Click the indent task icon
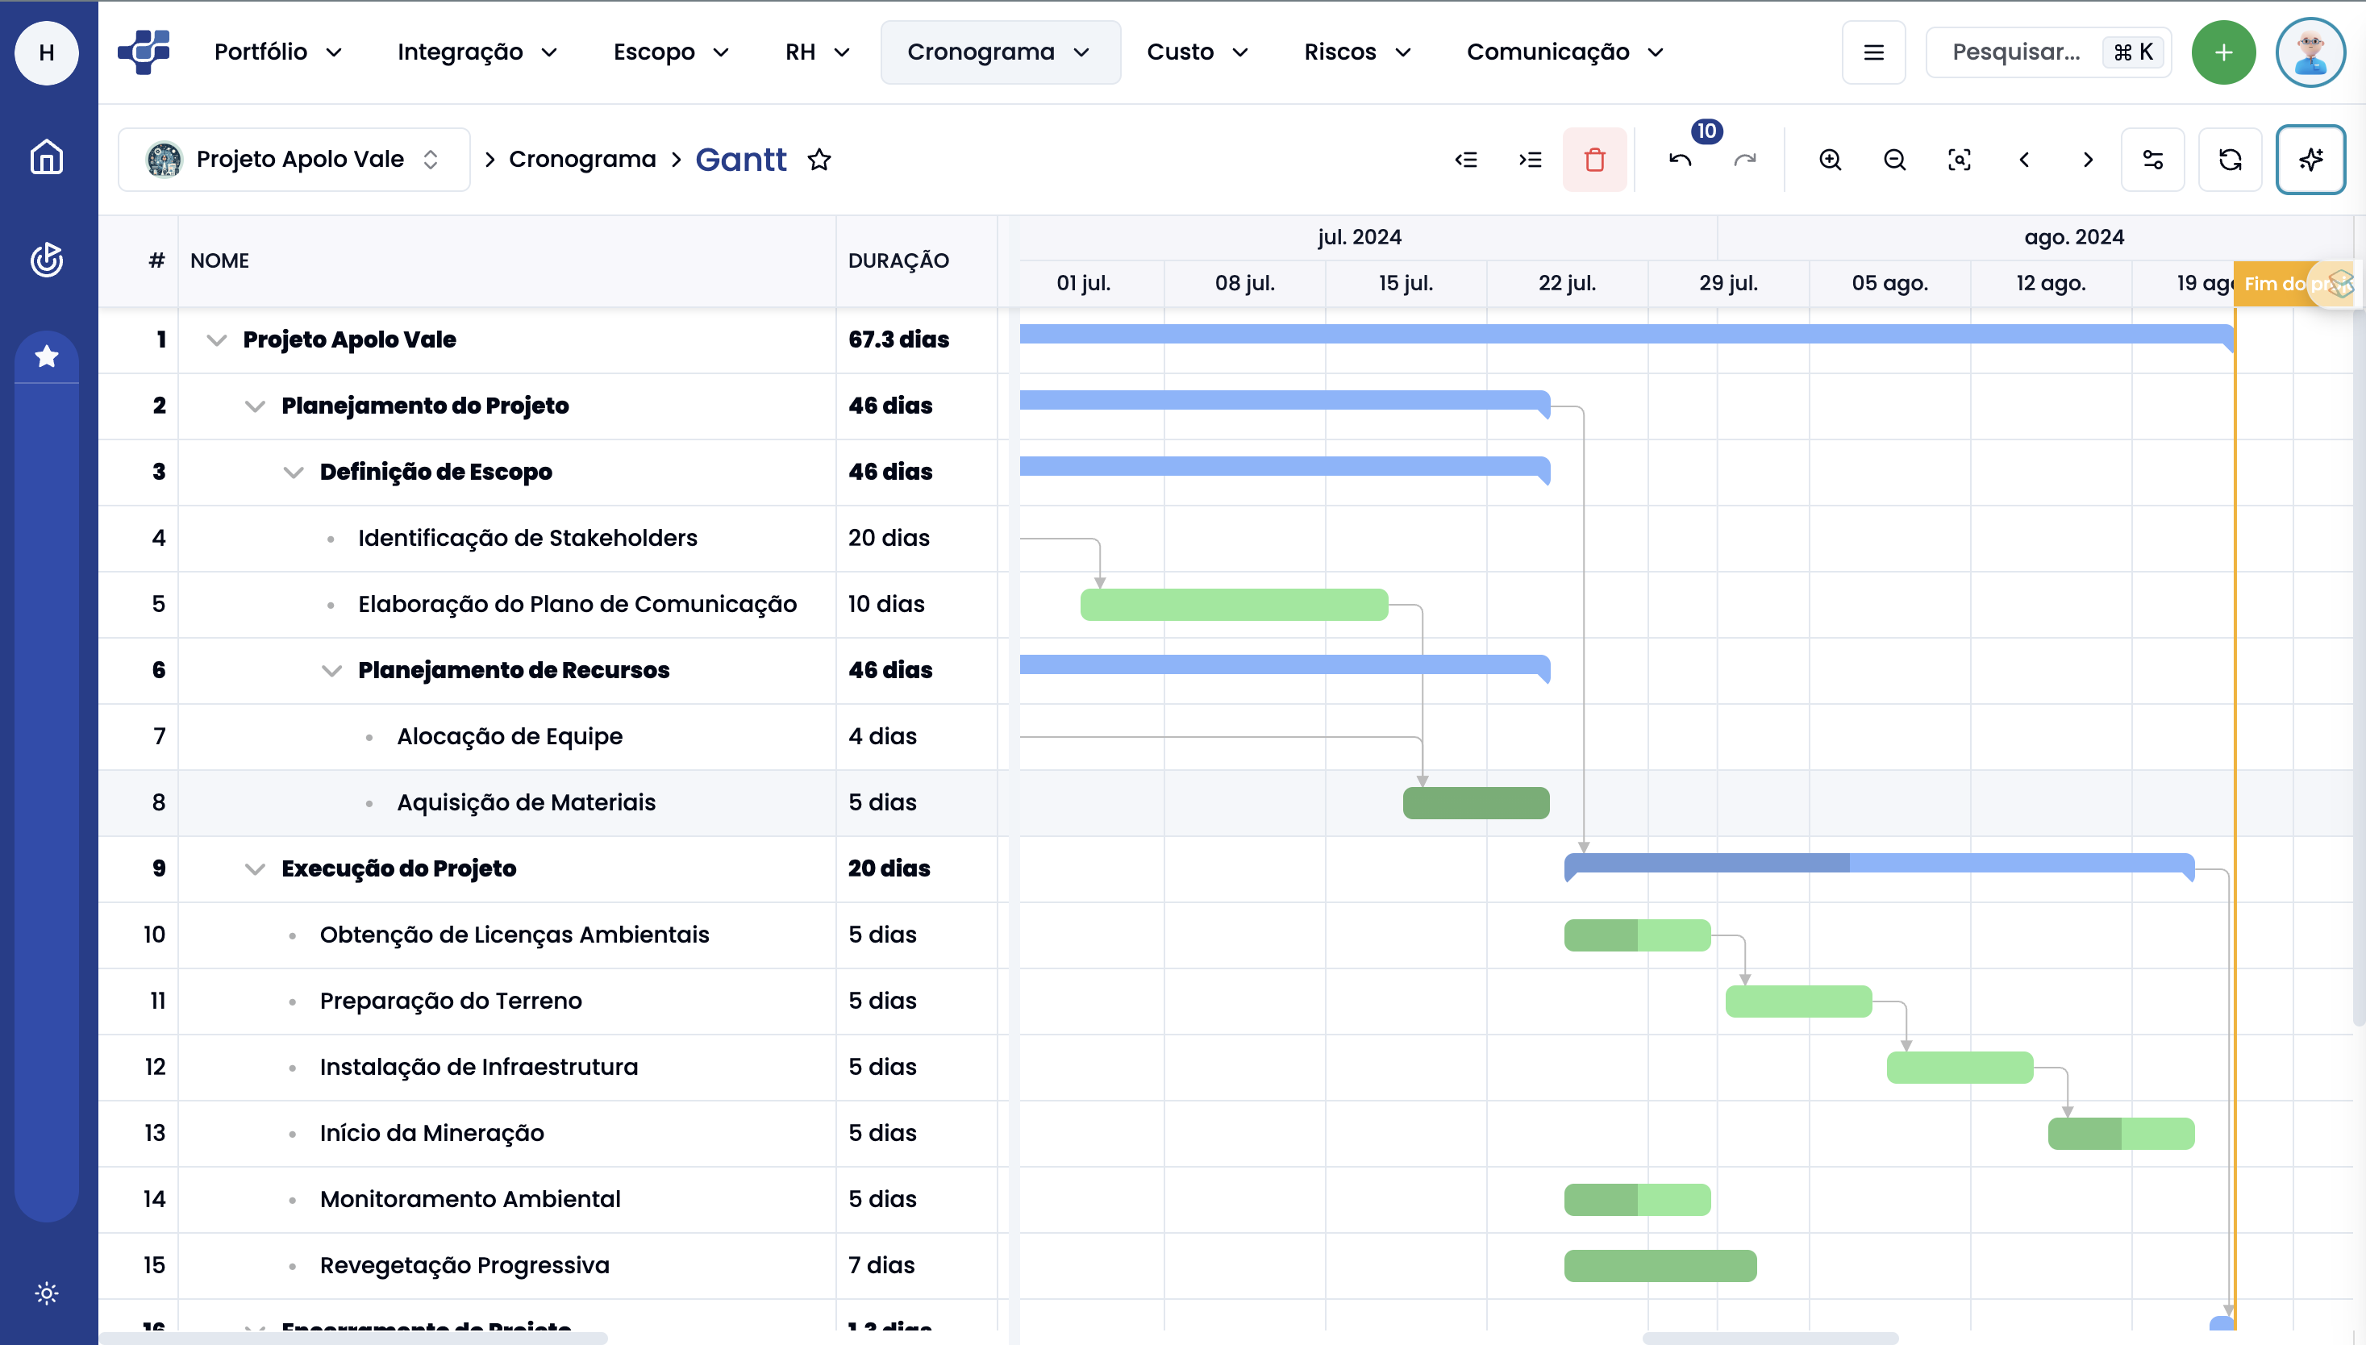 (x=1530, y=160)
